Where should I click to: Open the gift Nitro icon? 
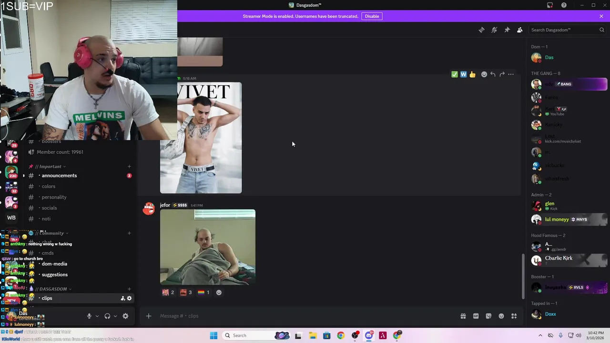[x=463, y=316]
